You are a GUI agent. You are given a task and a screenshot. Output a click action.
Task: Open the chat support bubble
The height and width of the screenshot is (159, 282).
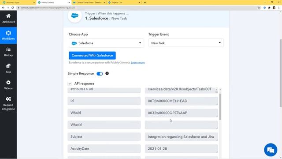click(271, 150)
